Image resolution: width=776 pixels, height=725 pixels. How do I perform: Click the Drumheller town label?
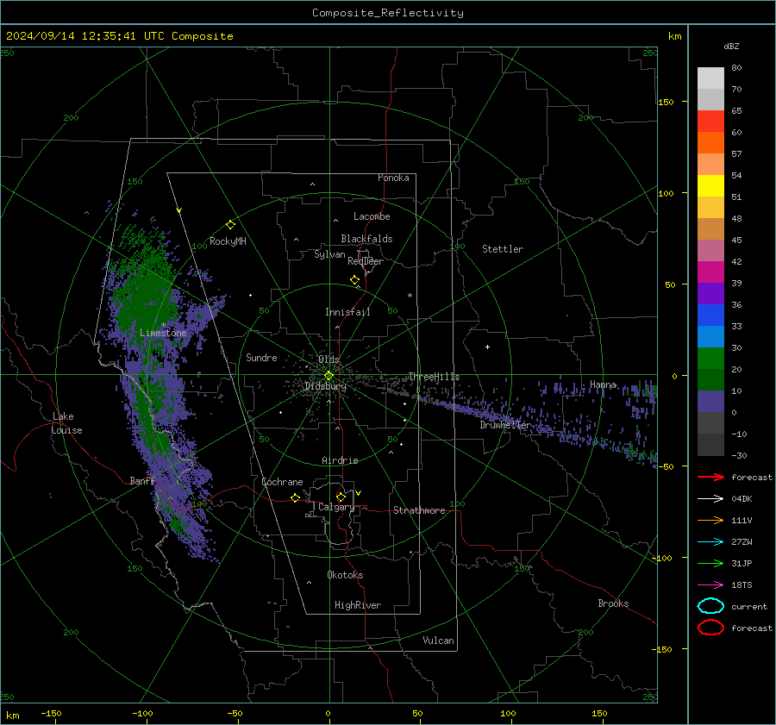(x=505, y=425)
